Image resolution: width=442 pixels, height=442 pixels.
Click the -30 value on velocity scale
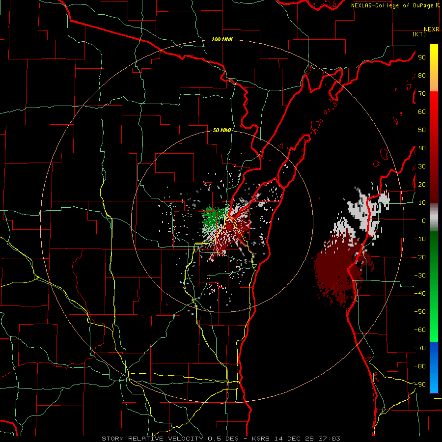click(x=420, y=276)
